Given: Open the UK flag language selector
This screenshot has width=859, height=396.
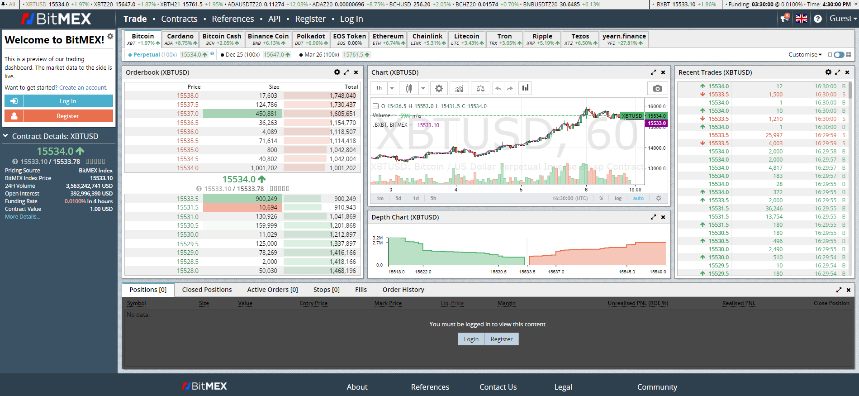Looking at the screenshot, I should [x=802, y=19].
